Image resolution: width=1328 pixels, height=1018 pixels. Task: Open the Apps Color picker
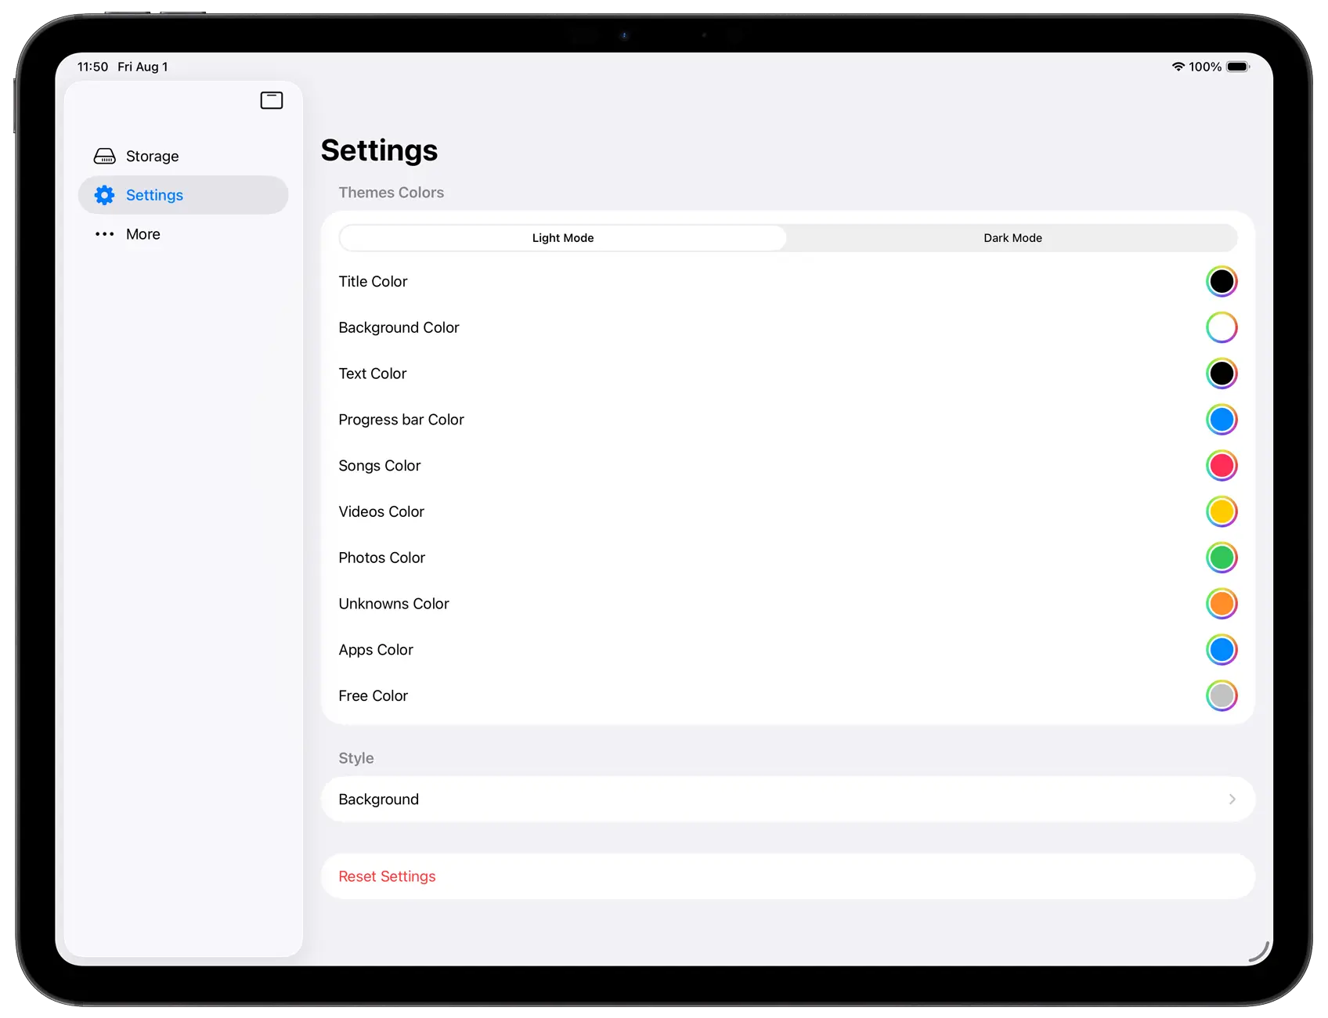(x=1222, y=650)
